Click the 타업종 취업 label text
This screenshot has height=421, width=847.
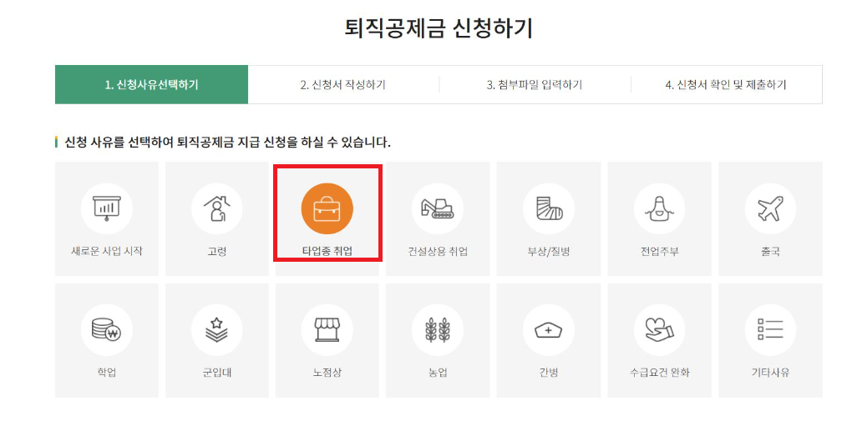coord(327,251)
